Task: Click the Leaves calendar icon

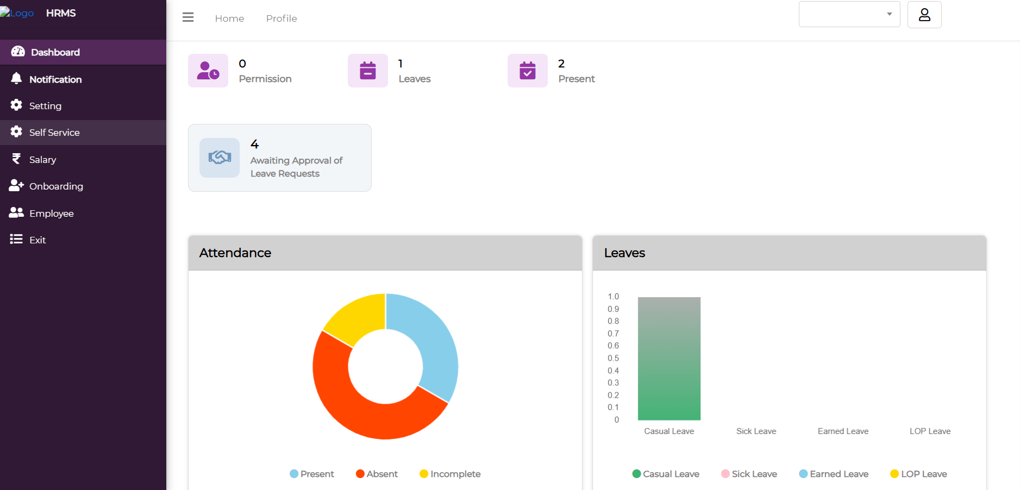Action: (x=368, y=71)
